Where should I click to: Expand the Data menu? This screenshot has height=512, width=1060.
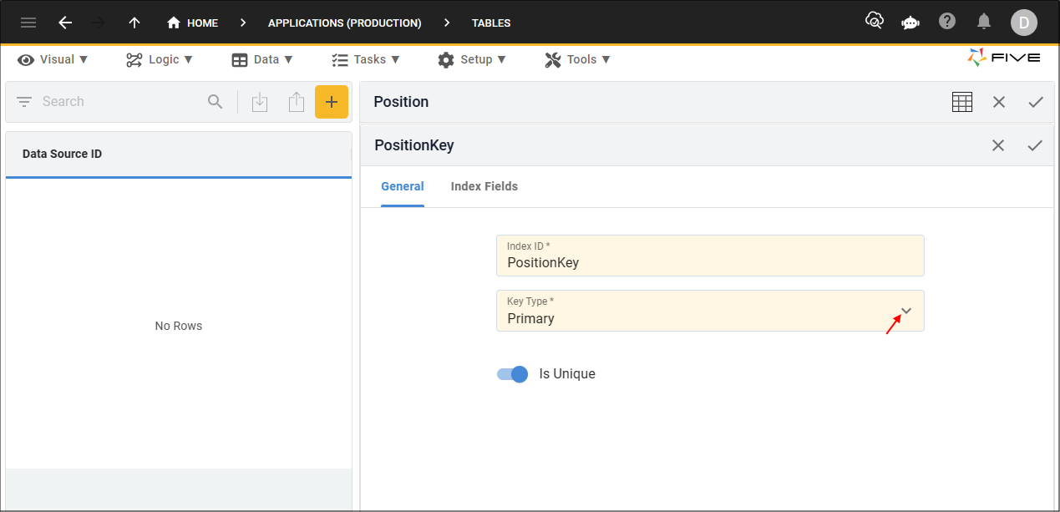coord(262,59)
